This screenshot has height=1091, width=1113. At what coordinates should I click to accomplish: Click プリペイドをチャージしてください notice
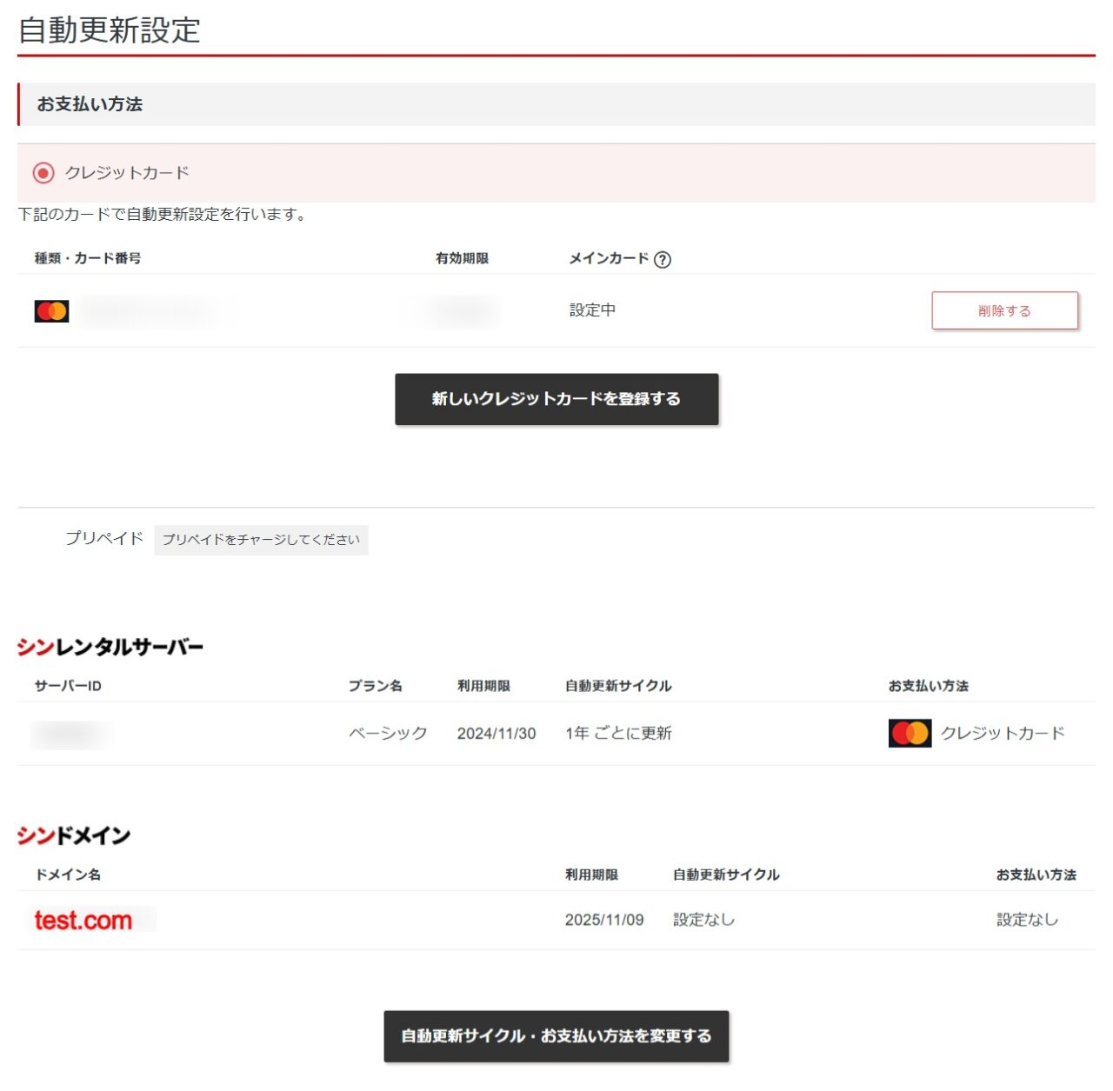261,540
